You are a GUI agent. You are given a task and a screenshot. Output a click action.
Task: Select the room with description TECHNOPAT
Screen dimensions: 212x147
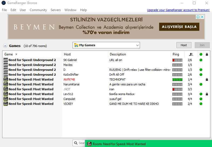click(x=117, y=79)
